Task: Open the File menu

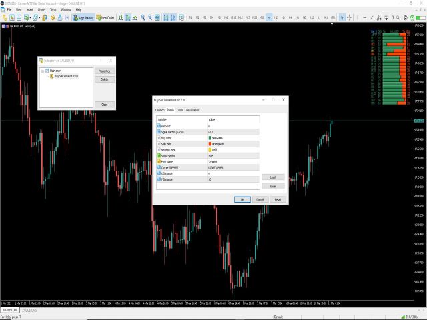Action: [x=9, y=10]
